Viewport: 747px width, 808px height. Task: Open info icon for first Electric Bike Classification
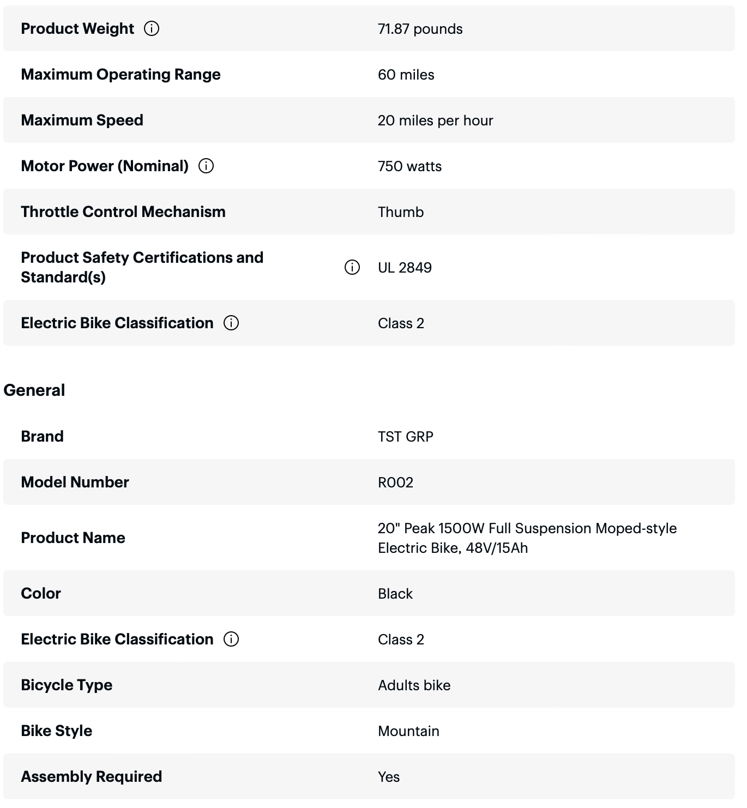pos(231,323)
